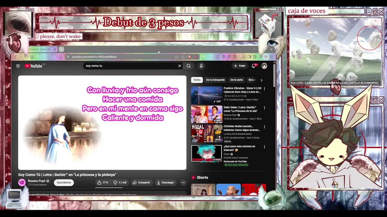Open the Positive Vibration video title
This screenshot has width=387, height=217.
point(242,90)
